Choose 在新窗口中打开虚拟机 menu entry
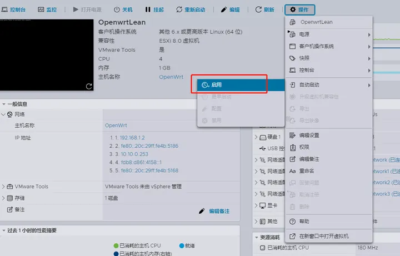This screenshot has height=256, width=400. [328, 236]
